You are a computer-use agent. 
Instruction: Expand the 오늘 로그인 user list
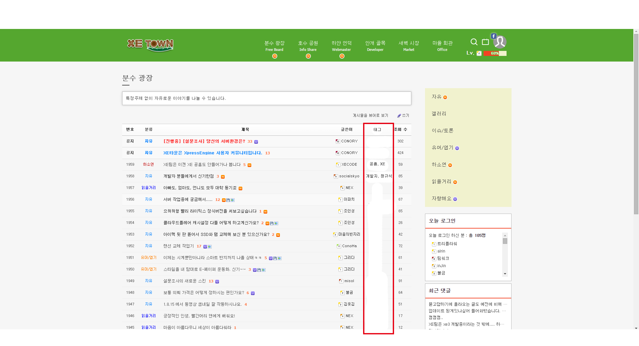click(x=505, y=274)
